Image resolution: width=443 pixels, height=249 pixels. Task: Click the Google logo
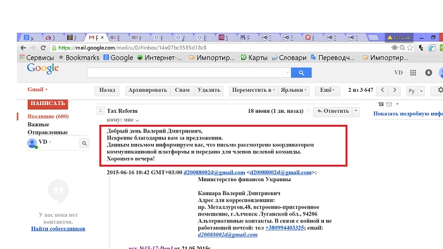click(43, 69)
